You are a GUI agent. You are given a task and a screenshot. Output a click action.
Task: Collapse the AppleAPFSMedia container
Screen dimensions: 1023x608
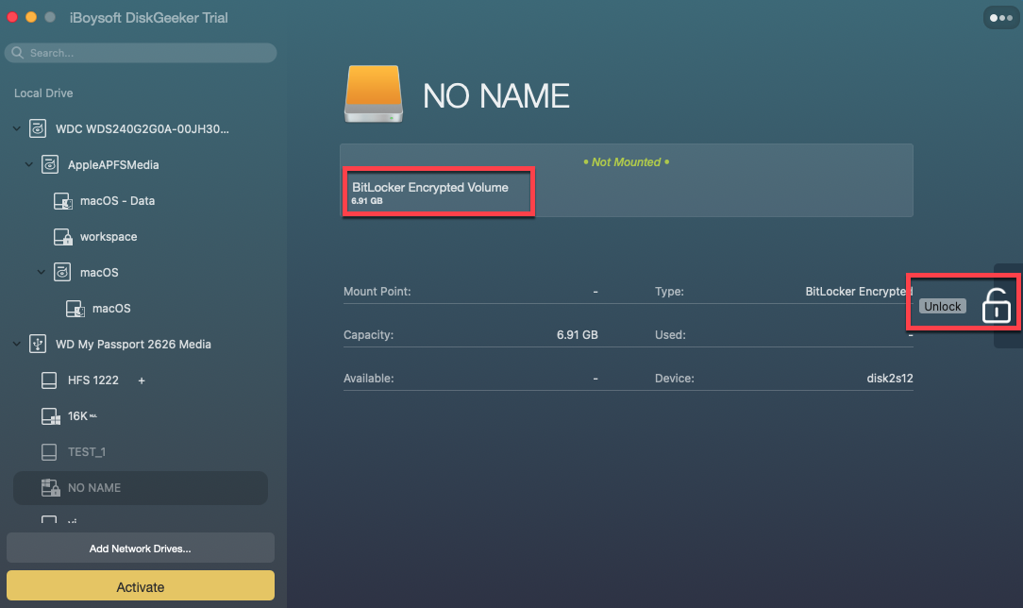(29, 165)
